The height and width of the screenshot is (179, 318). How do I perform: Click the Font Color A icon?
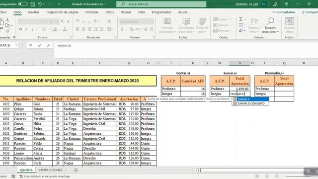(65, 29)
